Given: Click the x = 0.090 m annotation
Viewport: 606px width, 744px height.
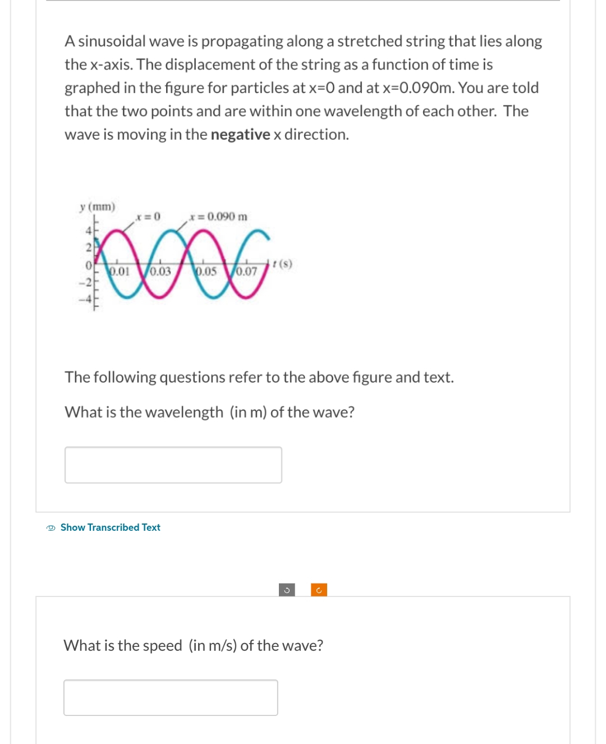Looking at the screenshot, I should tap(218, 216).
